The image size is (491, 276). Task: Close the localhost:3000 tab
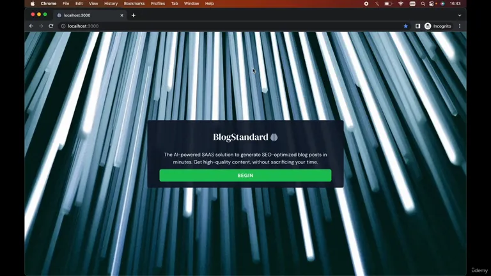pos(122,15)
